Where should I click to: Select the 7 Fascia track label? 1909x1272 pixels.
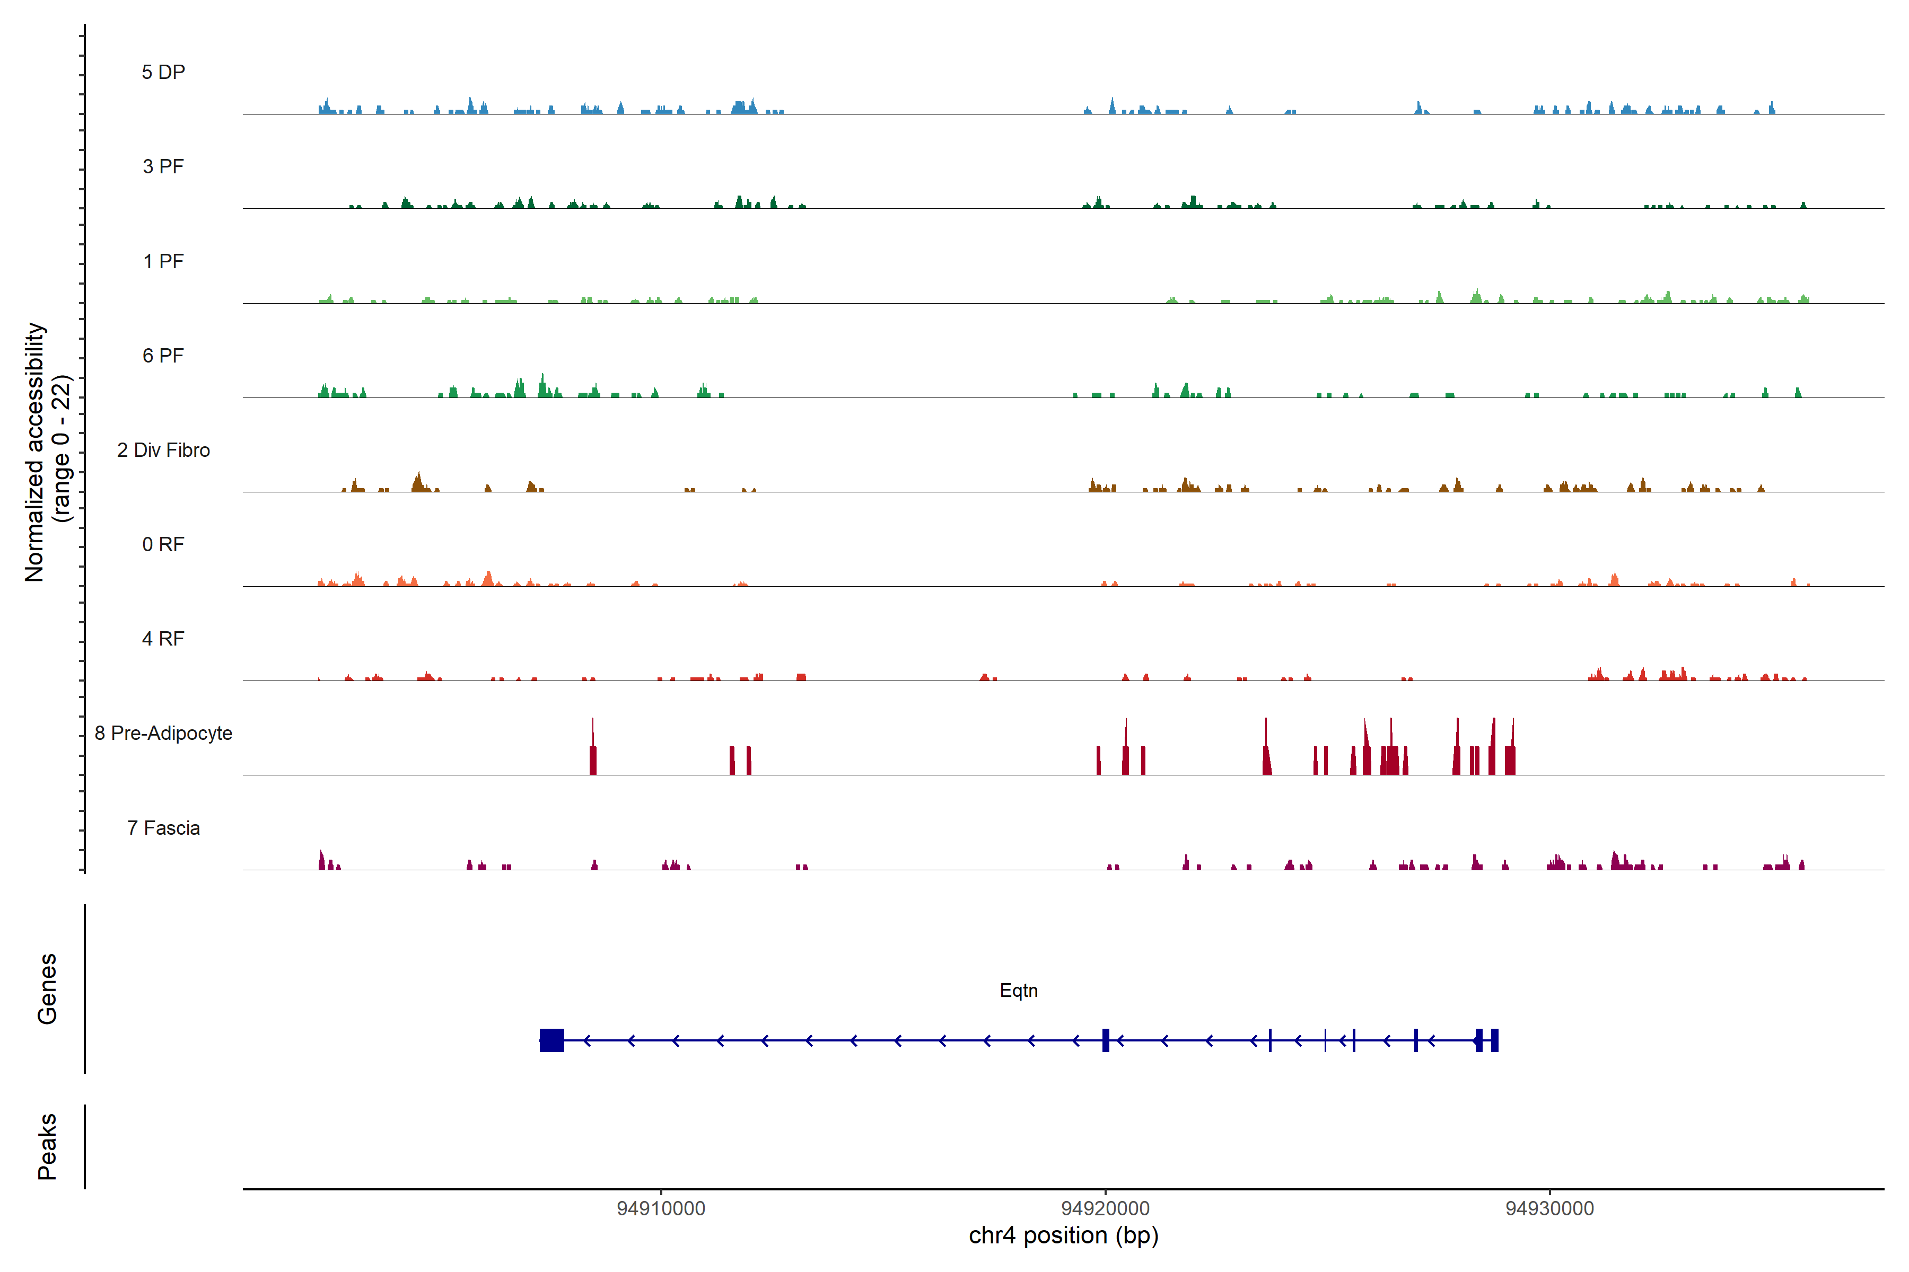pyautogui.click(x=163, y=827)
